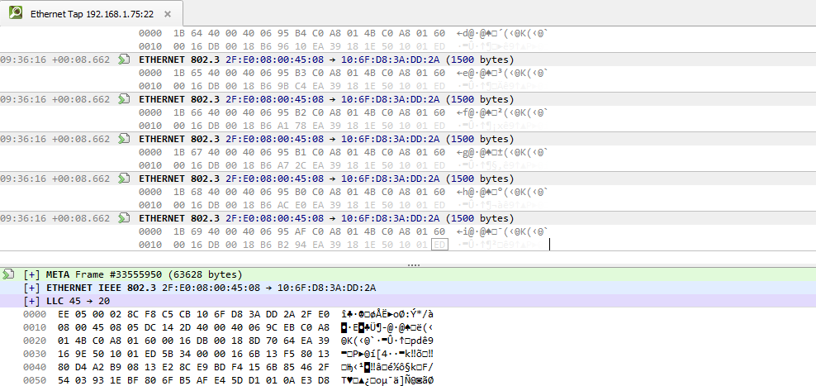Select hex line starting 1B 65 40 00
Screen dimensions: 816x386
pyautogui.click(x=344, y=73)
